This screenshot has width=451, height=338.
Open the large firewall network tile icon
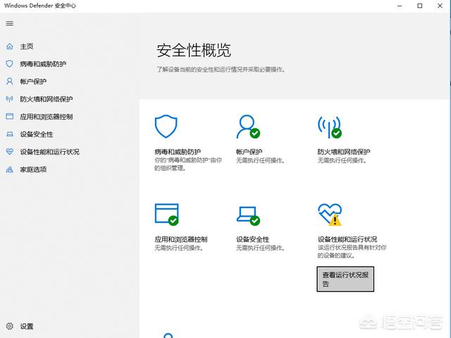coord(330,127)
